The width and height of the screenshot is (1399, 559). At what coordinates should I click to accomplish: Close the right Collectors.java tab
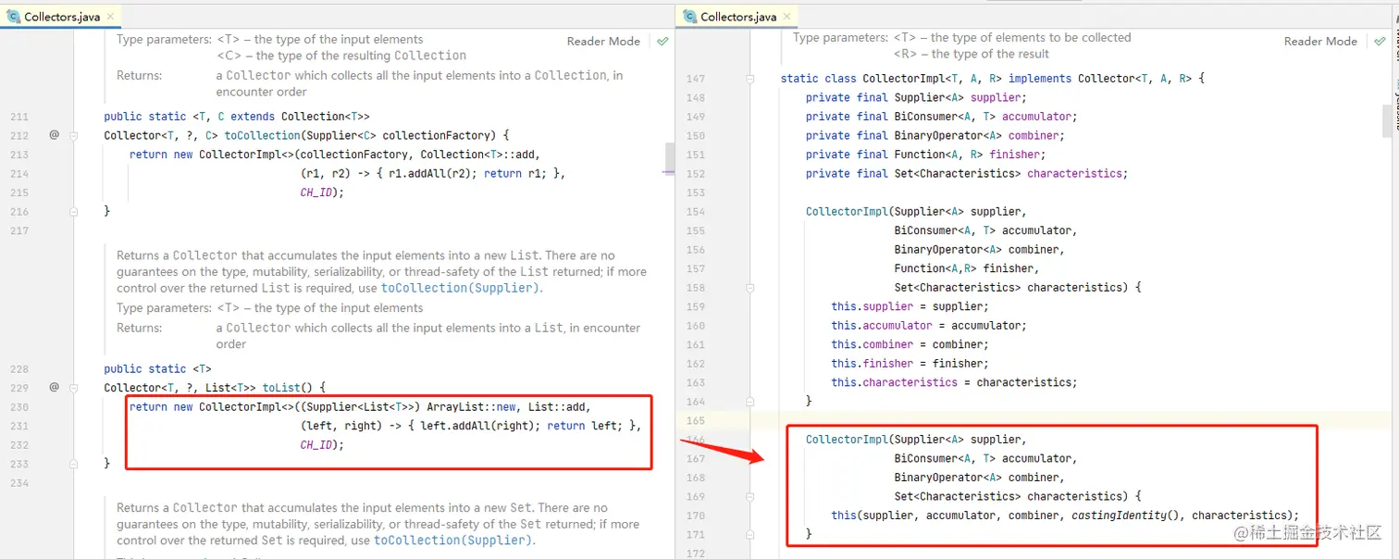(x=786, y=18)
